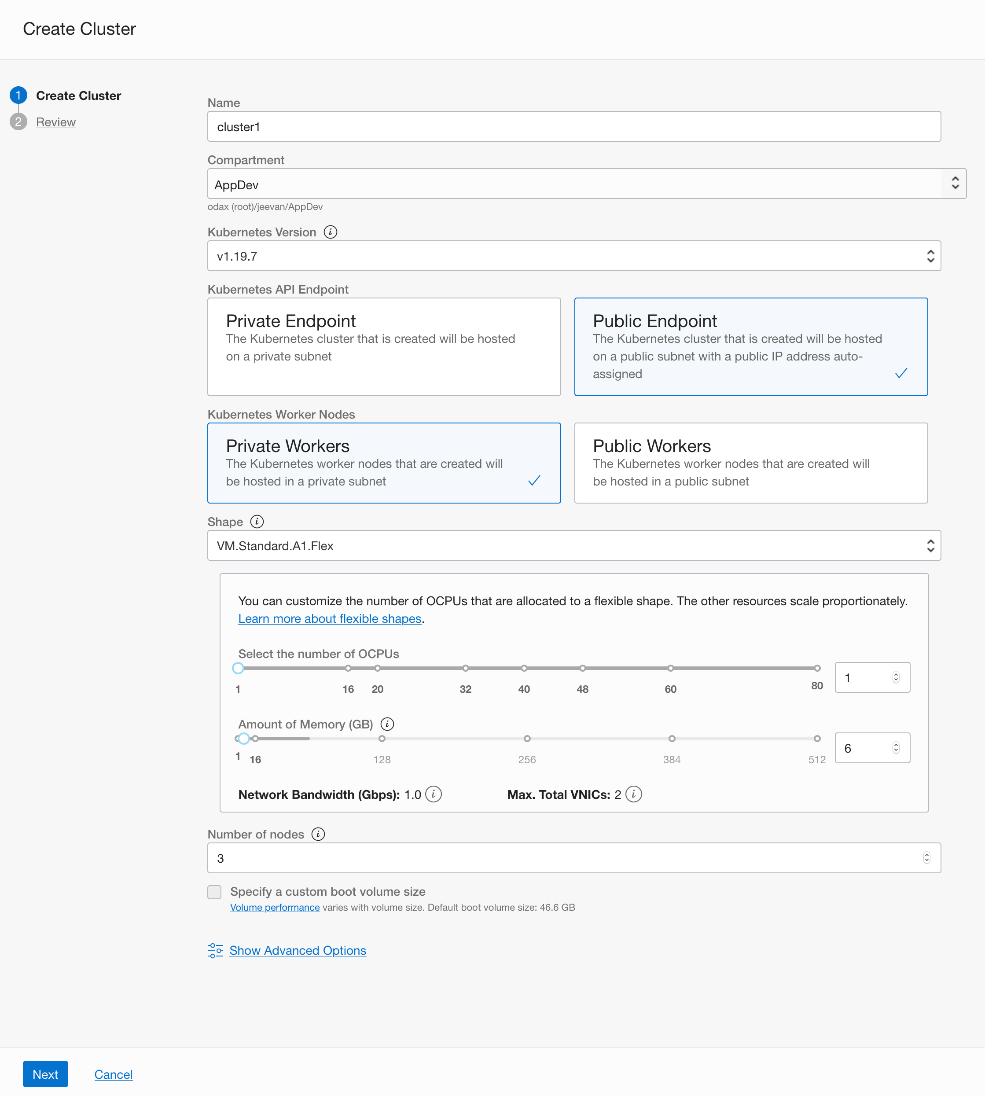Enable custom boot volume size checkbox
Image resolution: width=985 pixels, height=1096 pixels.
[214, 892]
